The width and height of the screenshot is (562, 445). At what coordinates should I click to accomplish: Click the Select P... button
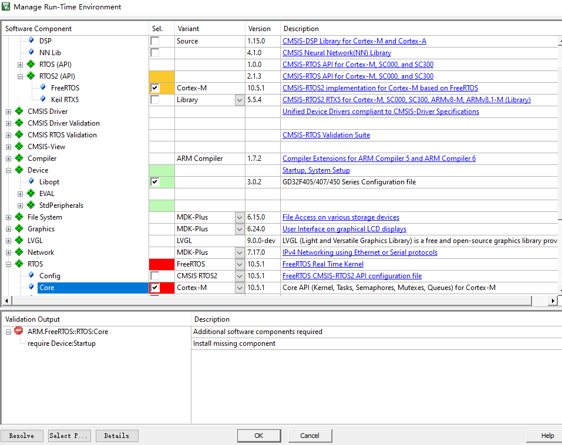69,436
